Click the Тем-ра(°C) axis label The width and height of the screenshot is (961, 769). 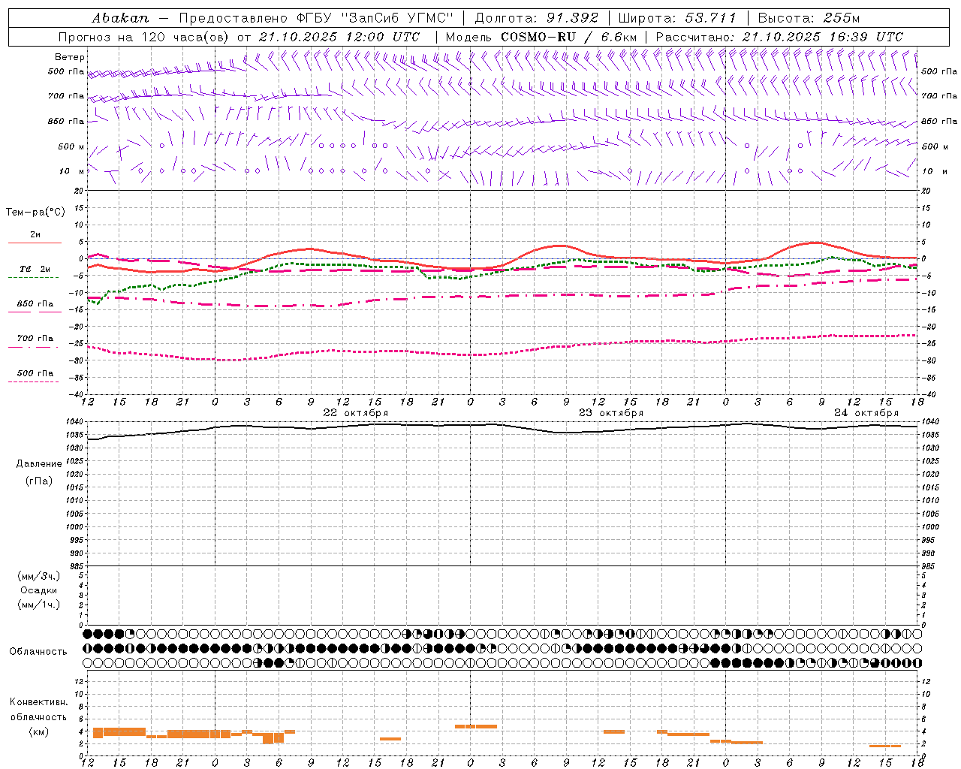click(35, 213)
